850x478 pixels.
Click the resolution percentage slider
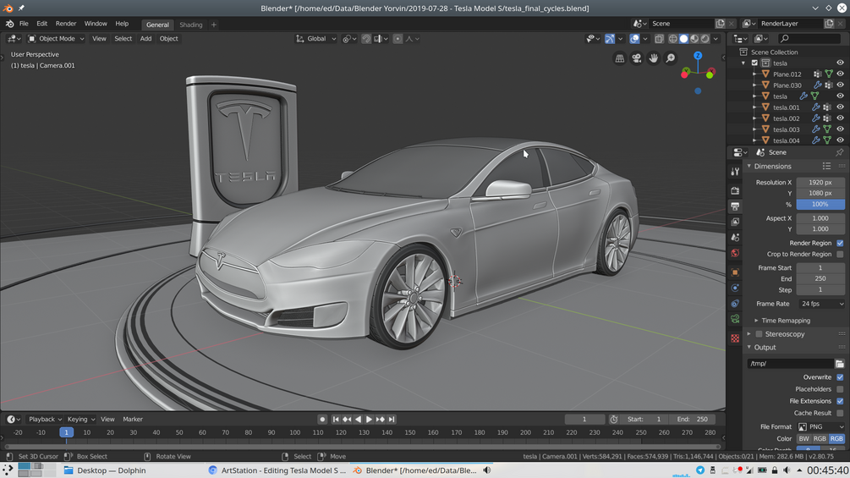(820, 205)
